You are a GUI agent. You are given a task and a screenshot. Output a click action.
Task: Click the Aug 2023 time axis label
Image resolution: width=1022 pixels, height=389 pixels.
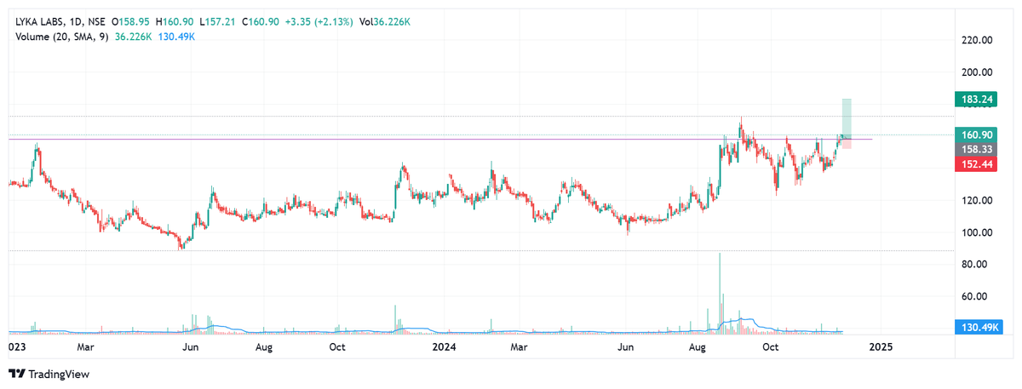[x=264, y=347]
